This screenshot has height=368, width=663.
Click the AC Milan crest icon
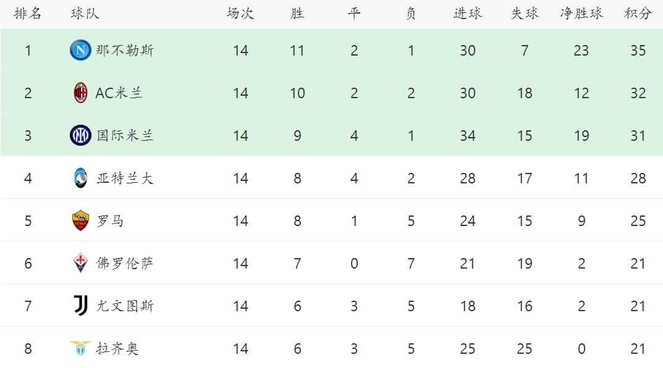point(80,93)
